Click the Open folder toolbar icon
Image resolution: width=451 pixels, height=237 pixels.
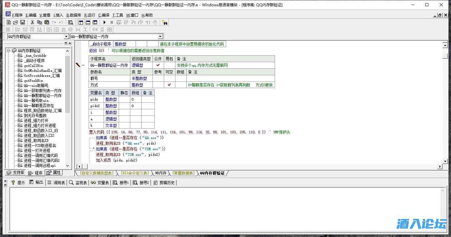pos(15,22)
